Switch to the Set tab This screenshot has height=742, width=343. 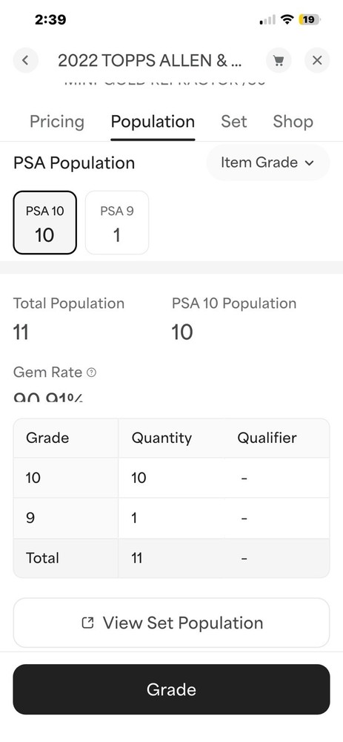(234, 122)
